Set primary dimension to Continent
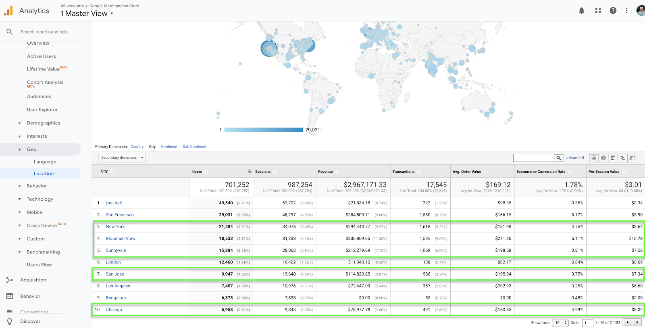This screenshot has width=645, height=328. pos(169,147)
